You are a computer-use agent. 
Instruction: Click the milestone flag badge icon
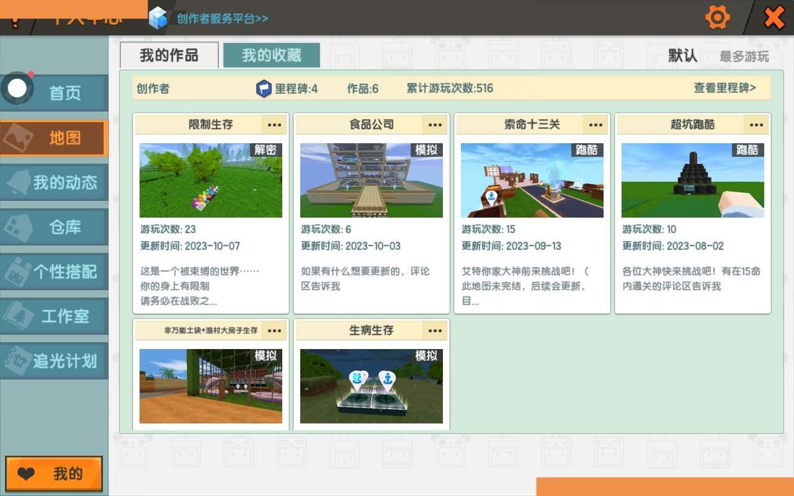[264, 89]
